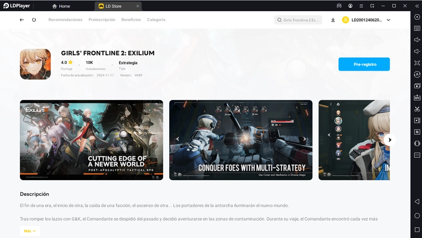Screen dimensions: 422x238
Task: Open the keyboard mapping icon
Action: coord(417,28)
